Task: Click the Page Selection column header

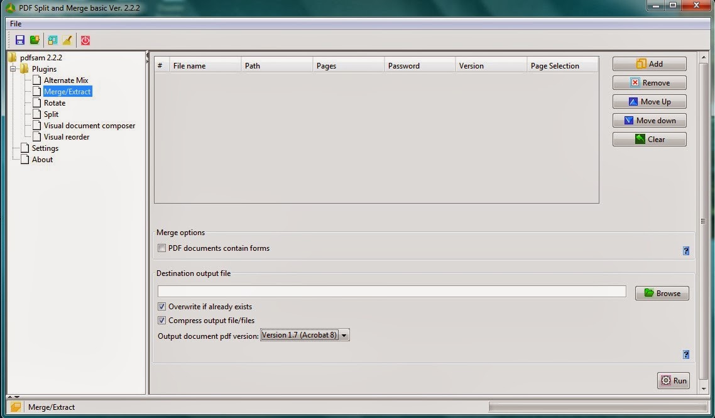Action: pyautogui.click(x=563, y=66)
